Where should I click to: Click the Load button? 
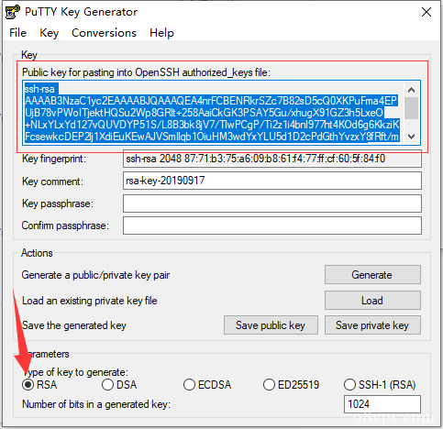click(x=372, y=301)
